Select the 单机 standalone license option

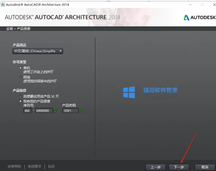click(x=20, y=68)
